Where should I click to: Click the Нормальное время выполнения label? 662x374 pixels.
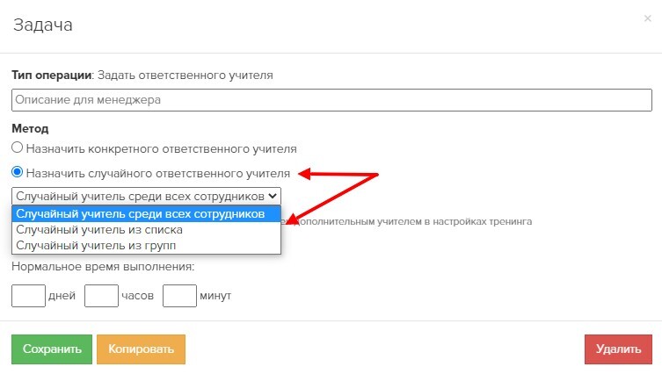103,267
